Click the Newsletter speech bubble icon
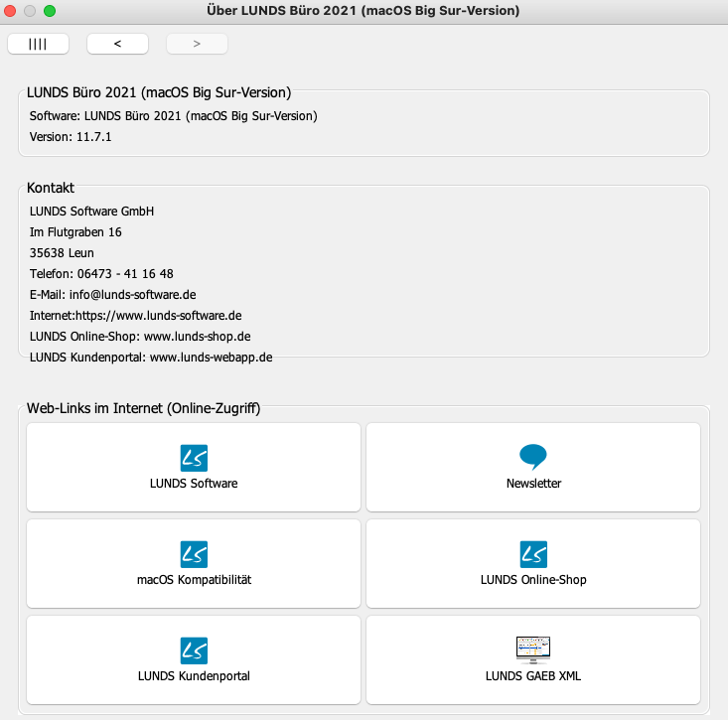The width and height of the screenshot is (728, 720). (x=533, y=457)
